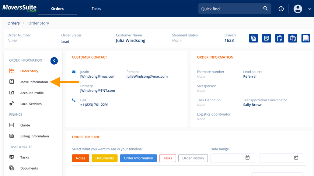Click the user profile avatar icon
Screen dimensions: 314x176
click(x=298, y=9)
